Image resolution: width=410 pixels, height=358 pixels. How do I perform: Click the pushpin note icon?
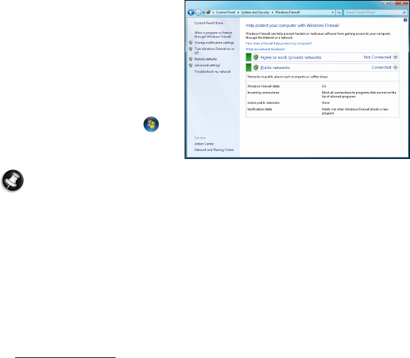(x=13, y=180)
